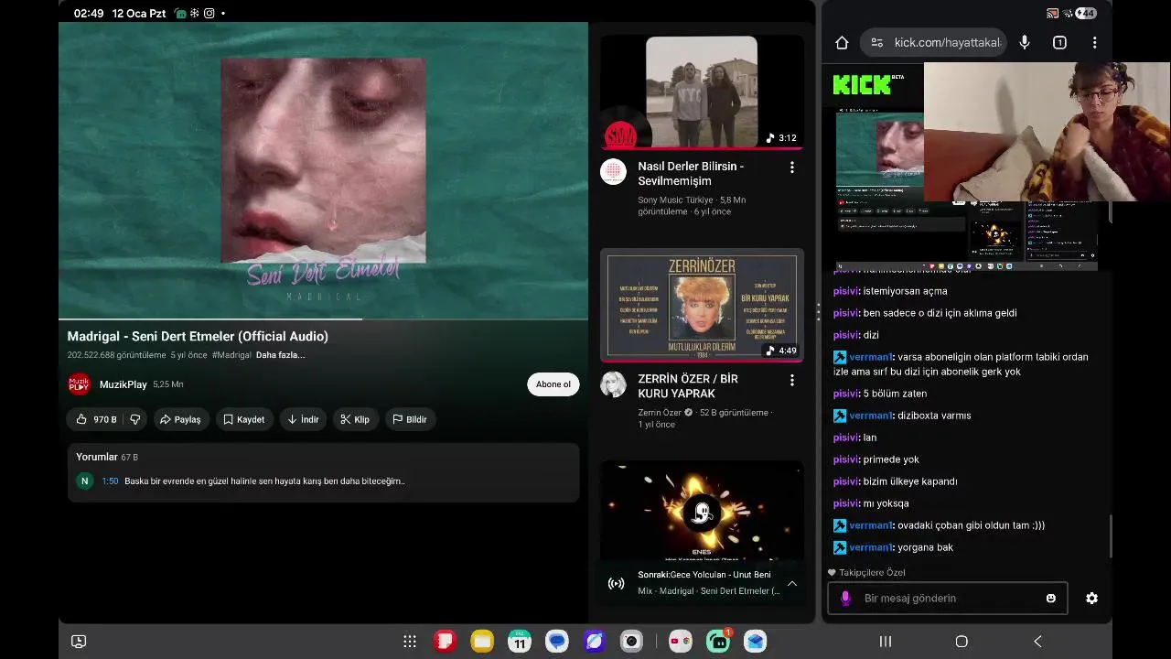Open pisivi username on 'mı yoksqa'
Screen dimensions: 1171x659
click(x=845, y=503)
